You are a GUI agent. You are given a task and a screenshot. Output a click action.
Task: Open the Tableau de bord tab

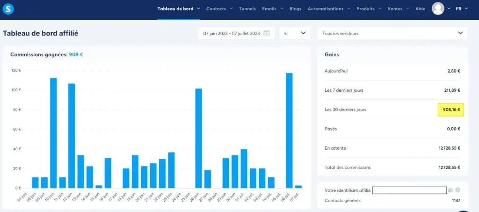pyautogui.click(x=175, y=9)
